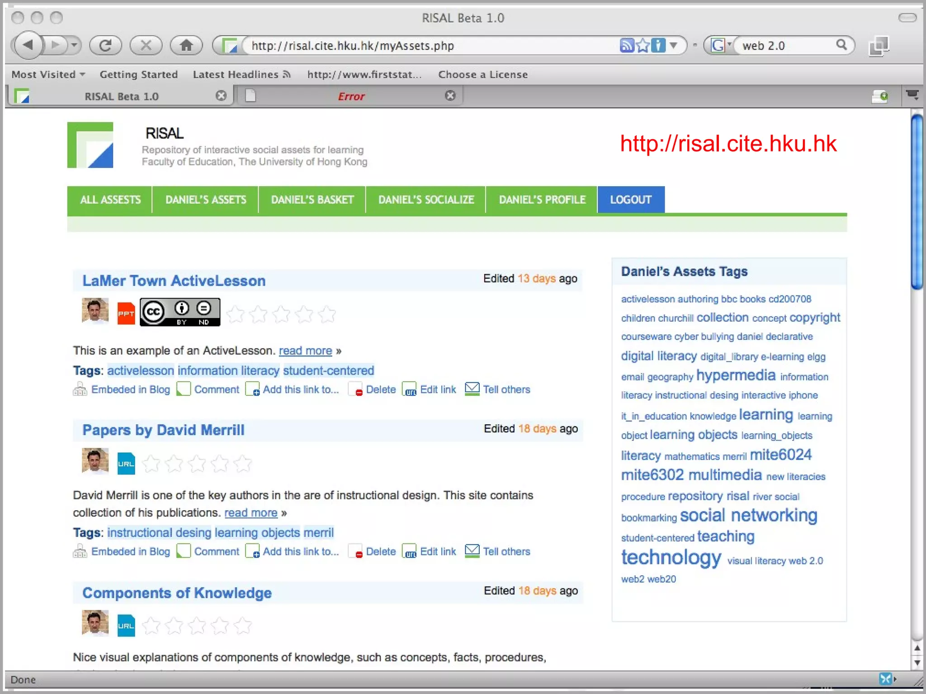Click the URL address field
The height and width of the screenshot is (694, 926).
[430, 45]
